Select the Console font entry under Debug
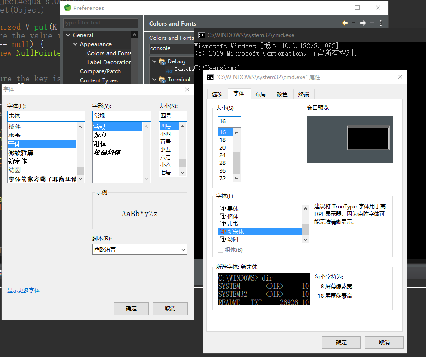 184,70
